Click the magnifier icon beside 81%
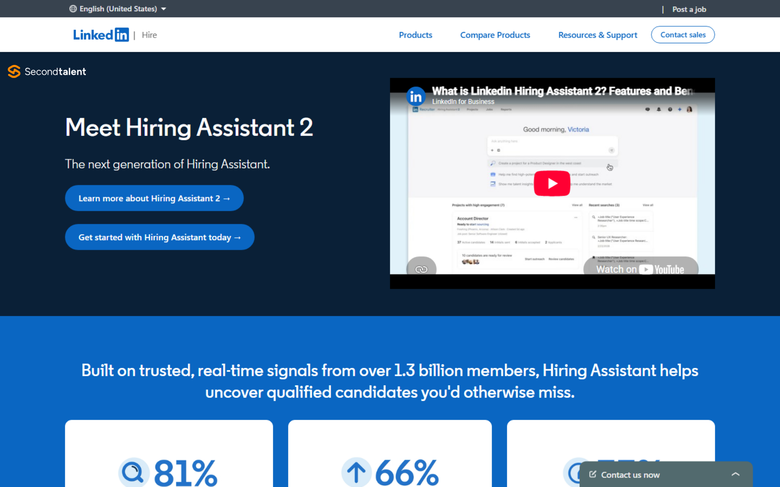The width and height of the screenshot is (780, 487). tap(133, 472)
